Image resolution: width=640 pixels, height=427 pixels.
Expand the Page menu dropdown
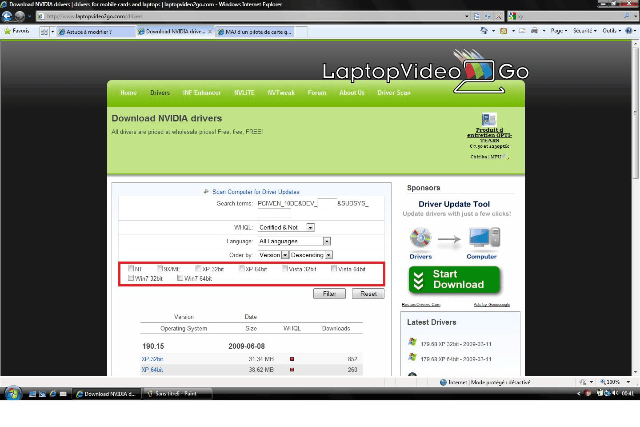pos(559,31)
